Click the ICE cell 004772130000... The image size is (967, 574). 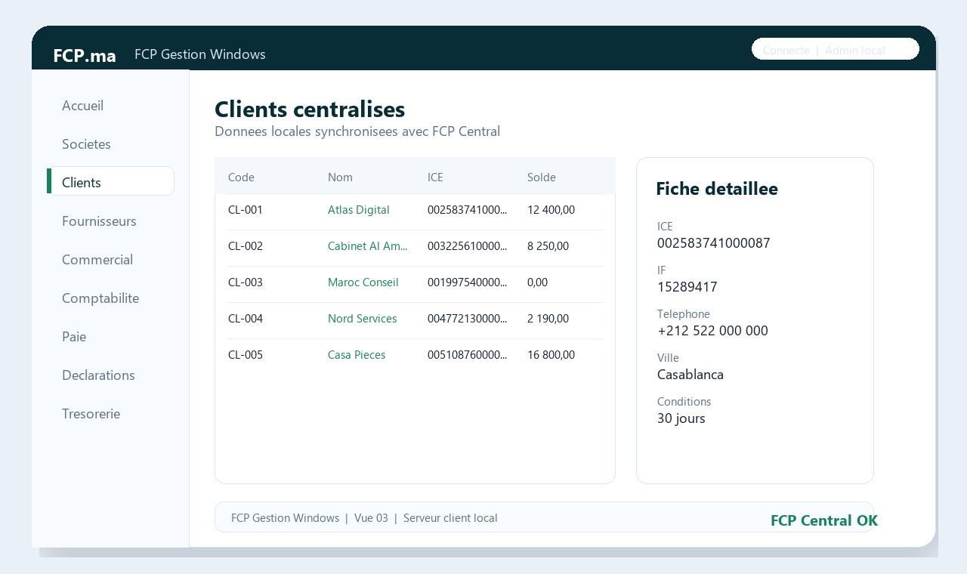click(468, 319)
